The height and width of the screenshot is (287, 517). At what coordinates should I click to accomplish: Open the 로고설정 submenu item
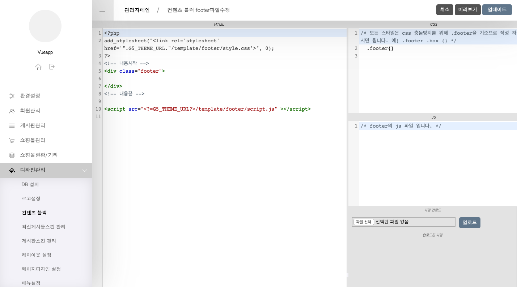click(x=31, y=198)
